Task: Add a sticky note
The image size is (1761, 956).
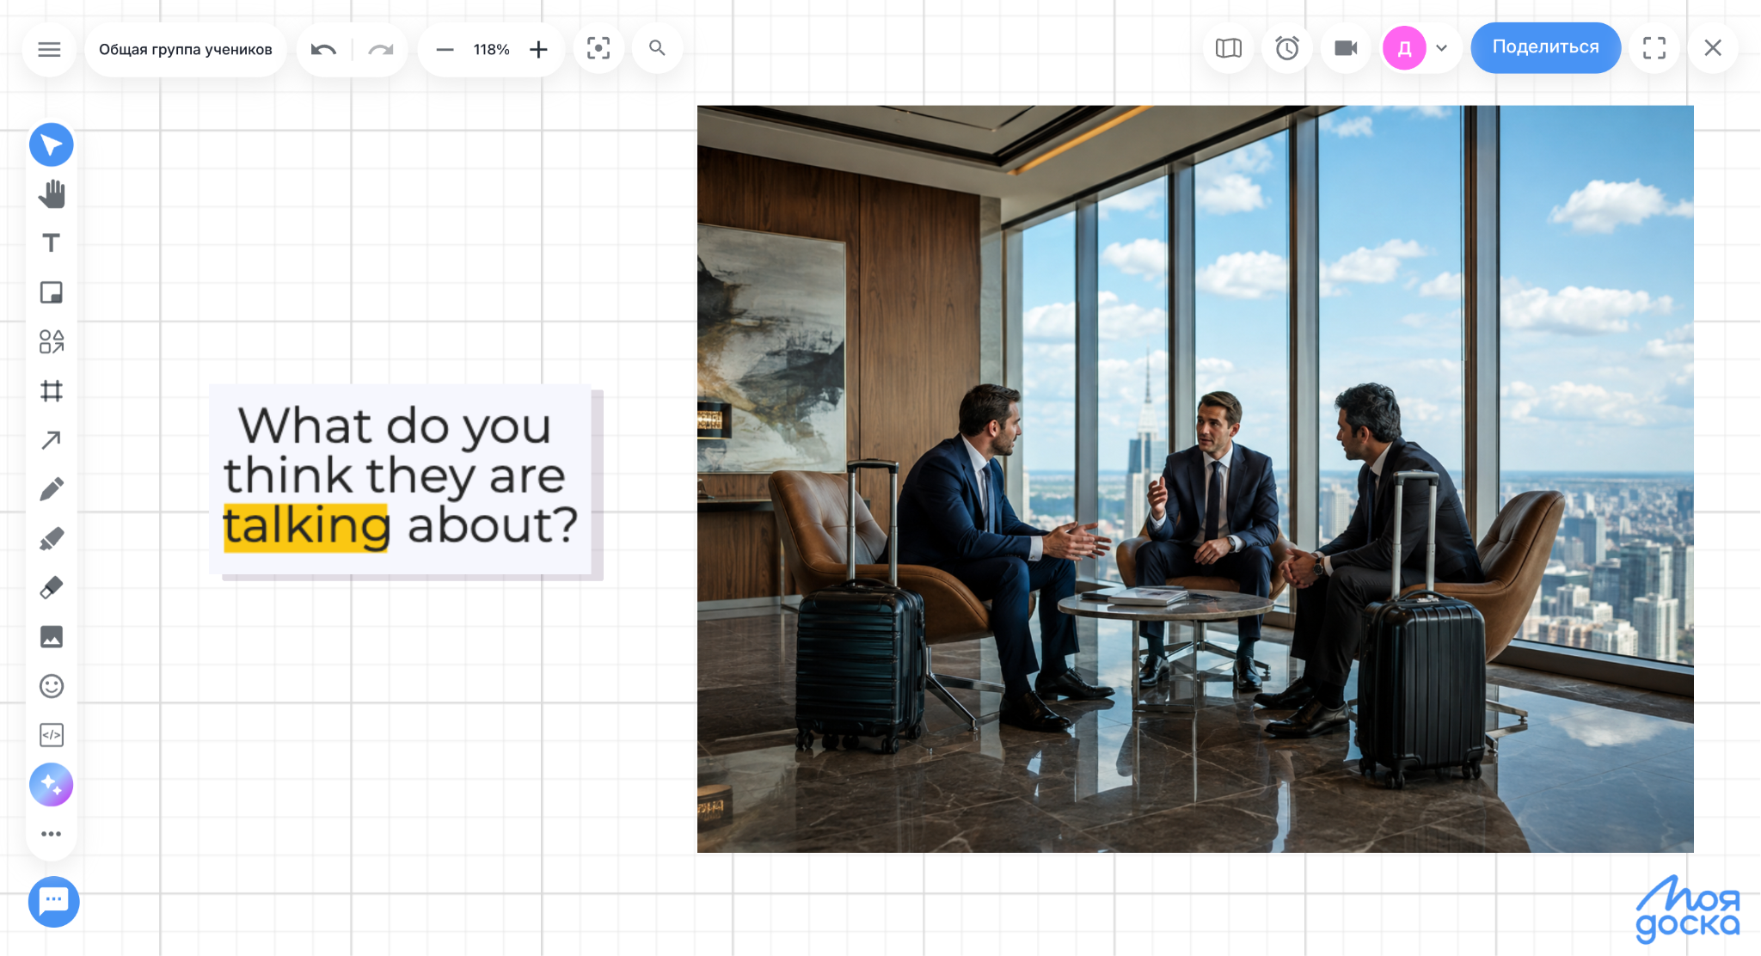Action: coord(52,292)
